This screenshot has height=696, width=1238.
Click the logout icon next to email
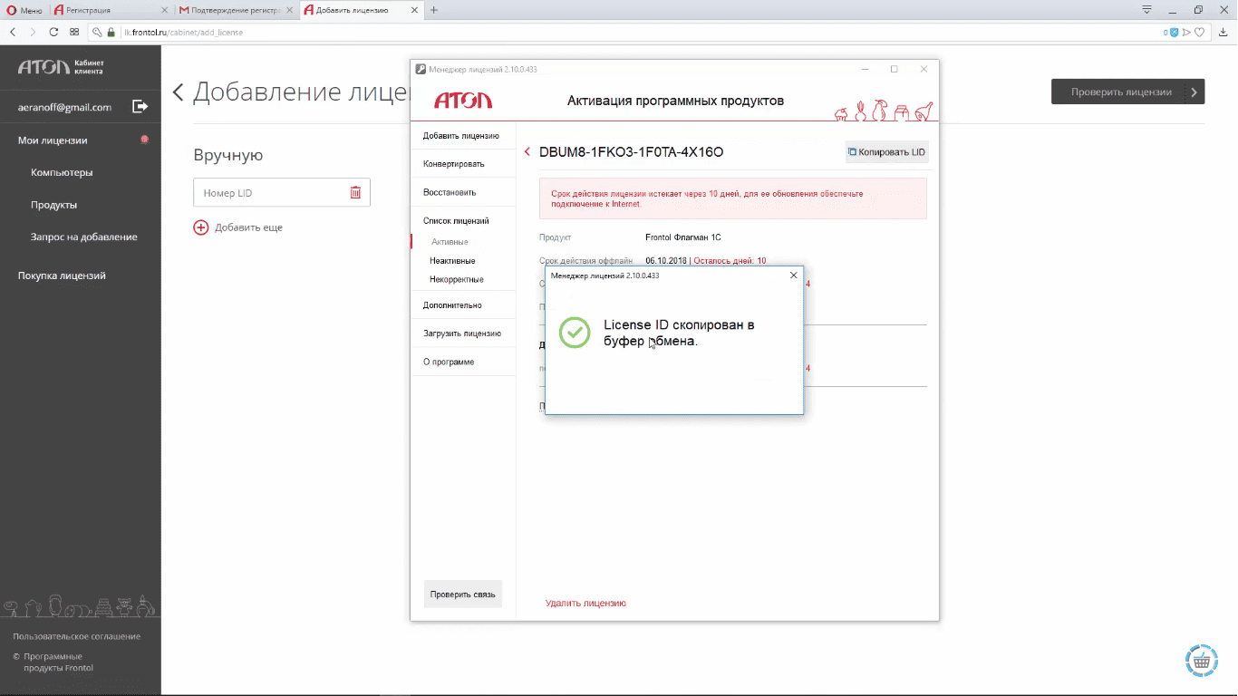click(x=140, y=106)
